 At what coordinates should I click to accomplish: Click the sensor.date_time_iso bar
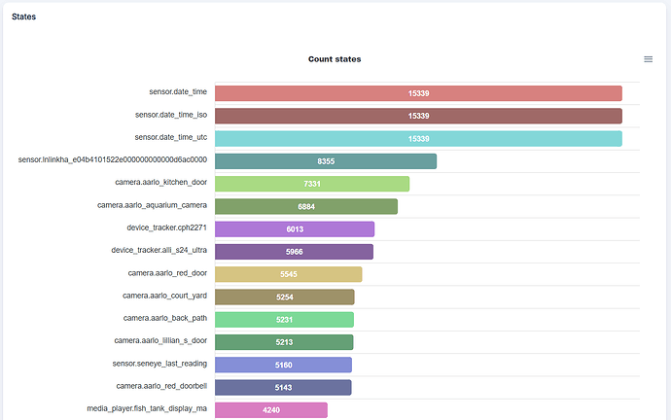point(418,116)
